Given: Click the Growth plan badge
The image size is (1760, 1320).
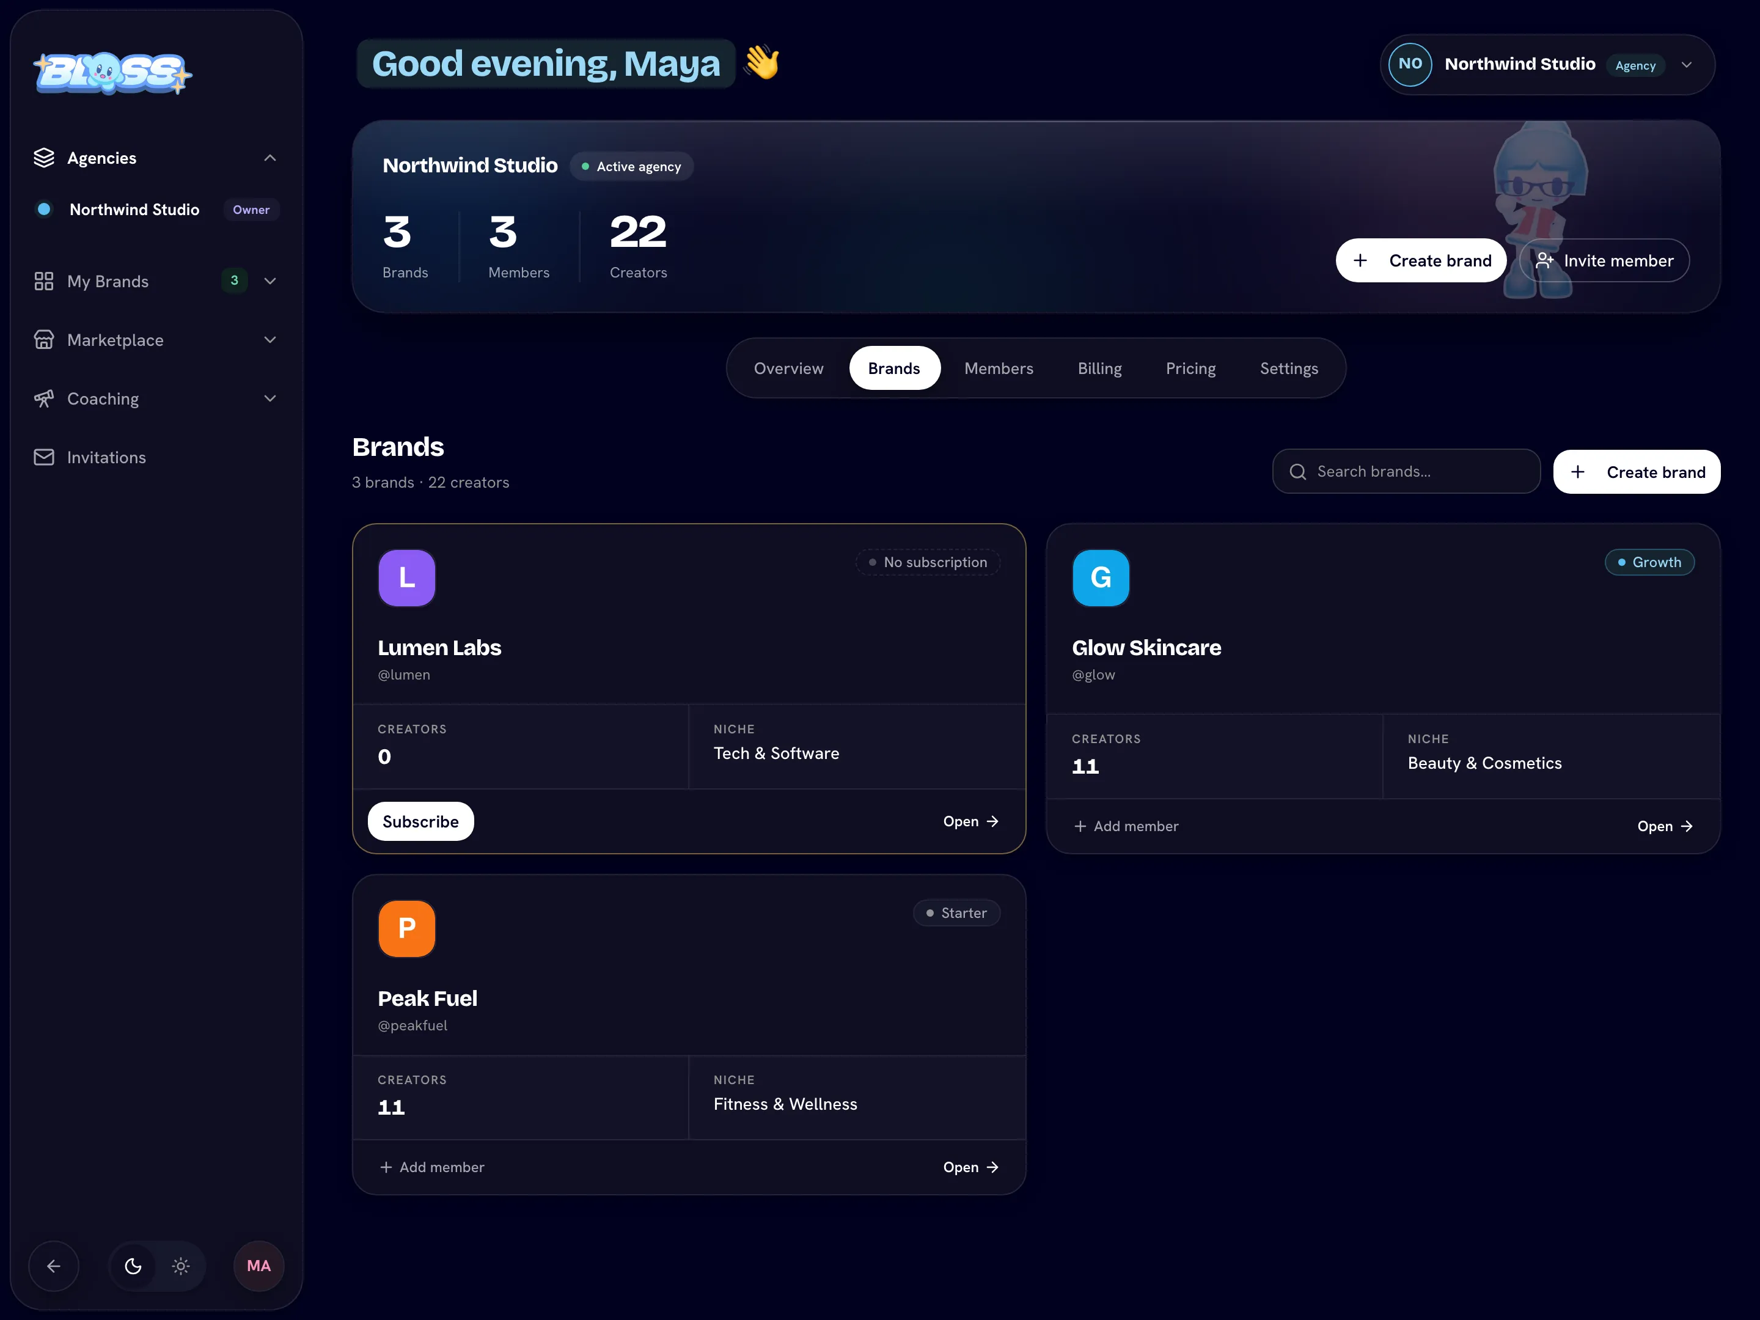Looking at the screenshot, I should (1649, 562).
